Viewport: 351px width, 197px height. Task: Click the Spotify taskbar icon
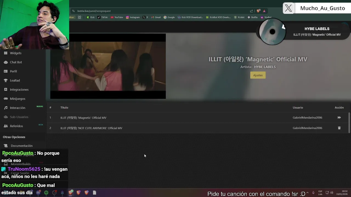[46, 193]
